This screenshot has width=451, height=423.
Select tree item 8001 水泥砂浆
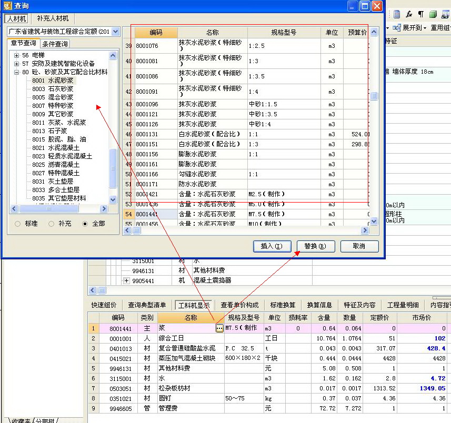click(x=53, y=80)
